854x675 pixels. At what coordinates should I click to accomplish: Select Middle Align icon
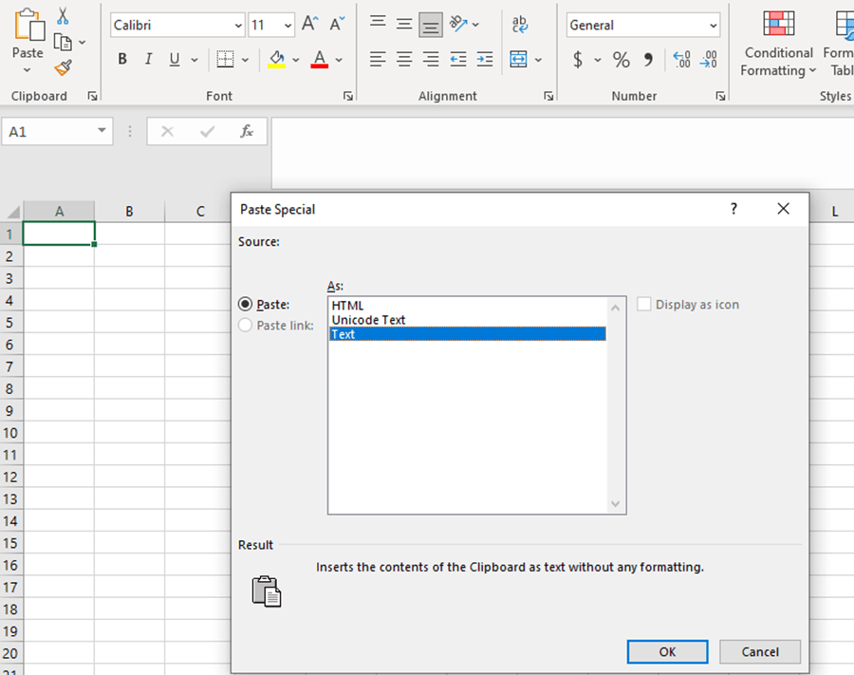[404, 24]
